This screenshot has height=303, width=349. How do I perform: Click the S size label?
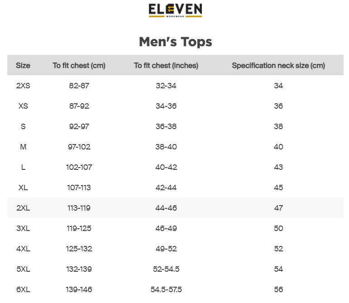pos(23,126)
